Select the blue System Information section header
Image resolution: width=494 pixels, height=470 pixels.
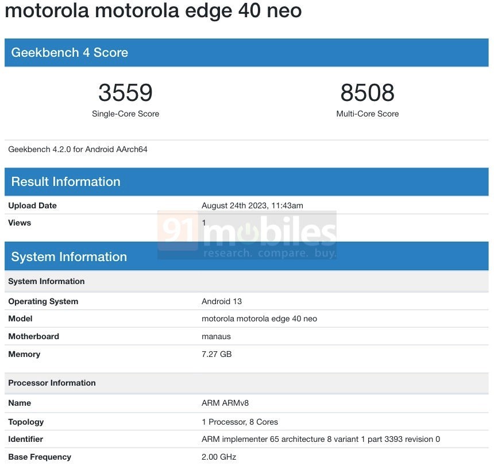pos(69,257)
